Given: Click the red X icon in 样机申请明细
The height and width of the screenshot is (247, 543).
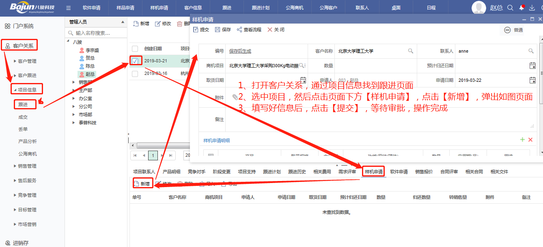Looking at the screenshot, I should click(x=530, y=140).
